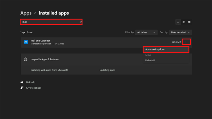Switch to list view layout
The image size is (212, 119).
178,22
